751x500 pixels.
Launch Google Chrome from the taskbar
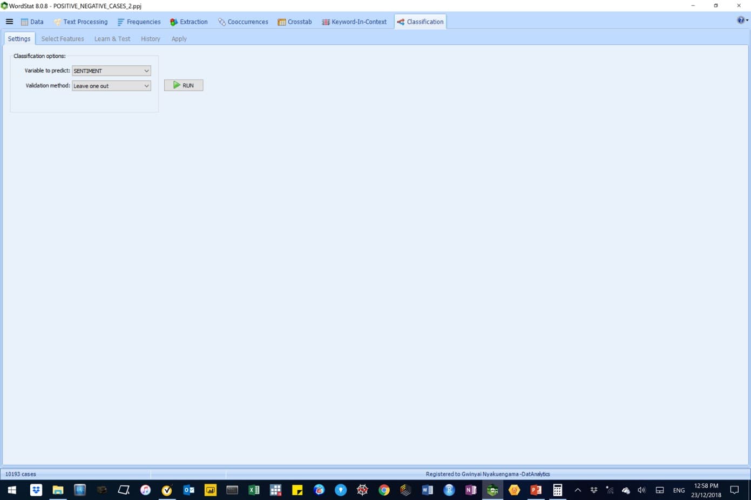[x=384, y=490]
